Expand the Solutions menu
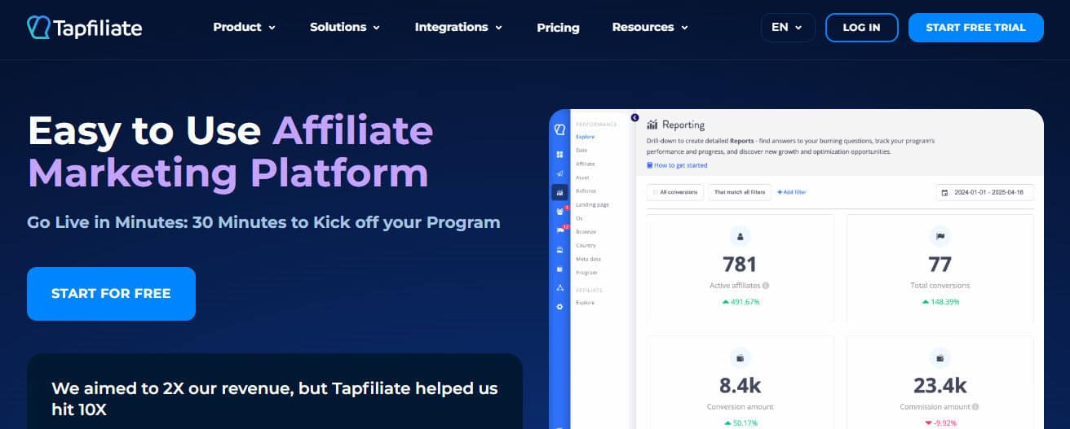1070x429 pixels. (x=345, y=27)
